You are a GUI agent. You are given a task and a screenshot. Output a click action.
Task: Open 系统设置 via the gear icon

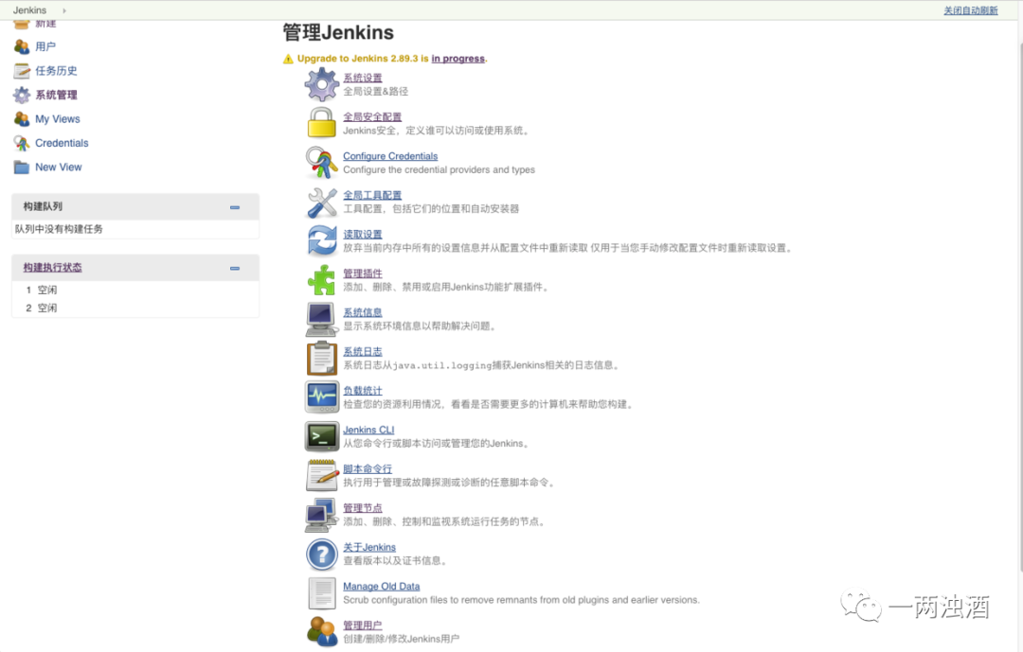[x=322, y=85]
